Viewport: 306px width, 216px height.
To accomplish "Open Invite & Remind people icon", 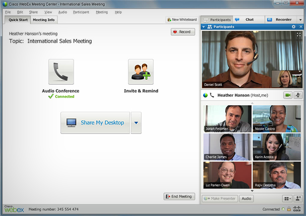I will click(141, 72).
